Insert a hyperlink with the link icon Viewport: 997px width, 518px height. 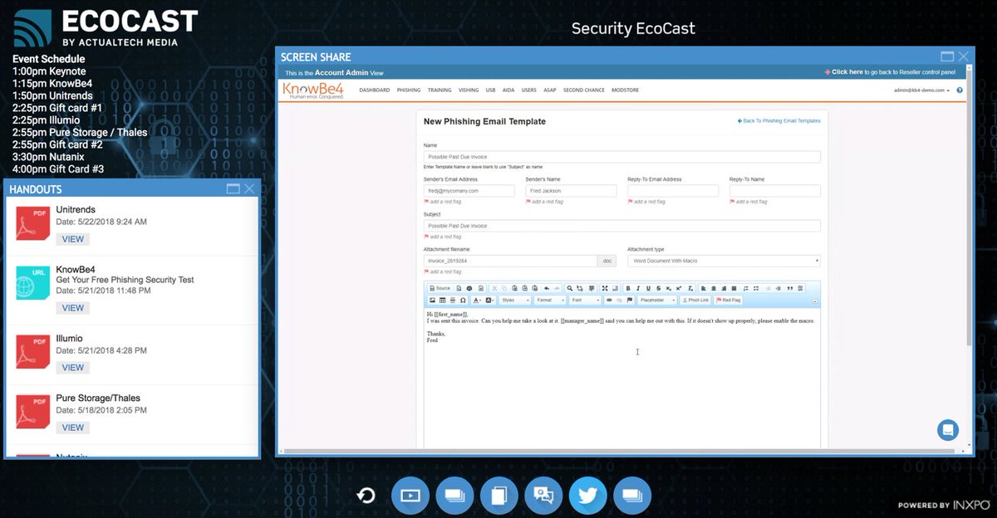[x=609, y=300]
